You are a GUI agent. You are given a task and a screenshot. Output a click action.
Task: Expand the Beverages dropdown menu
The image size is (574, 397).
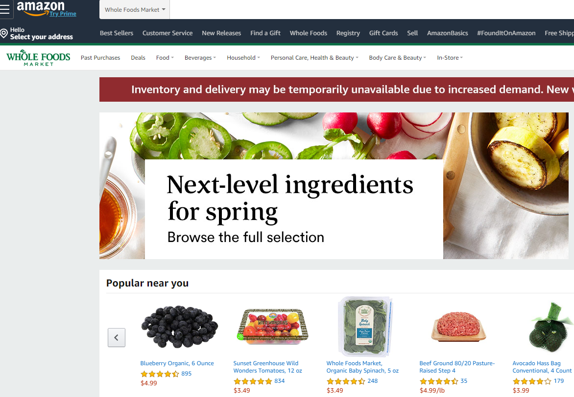200,58
